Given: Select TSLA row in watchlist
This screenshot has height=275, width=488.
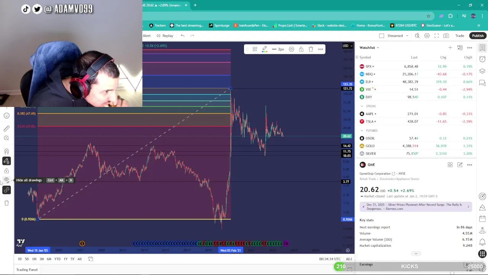Looking at the screenshot, I should coord(416,121).
